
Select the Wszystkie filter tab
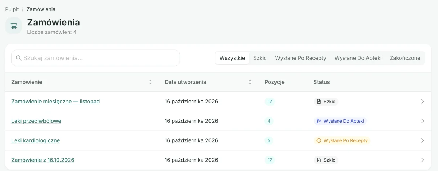(232, 58)
